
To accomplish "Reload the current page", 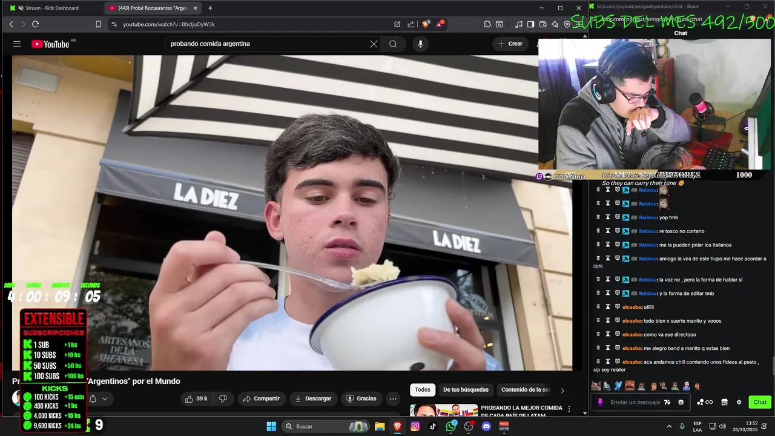I will click(35, 24).
